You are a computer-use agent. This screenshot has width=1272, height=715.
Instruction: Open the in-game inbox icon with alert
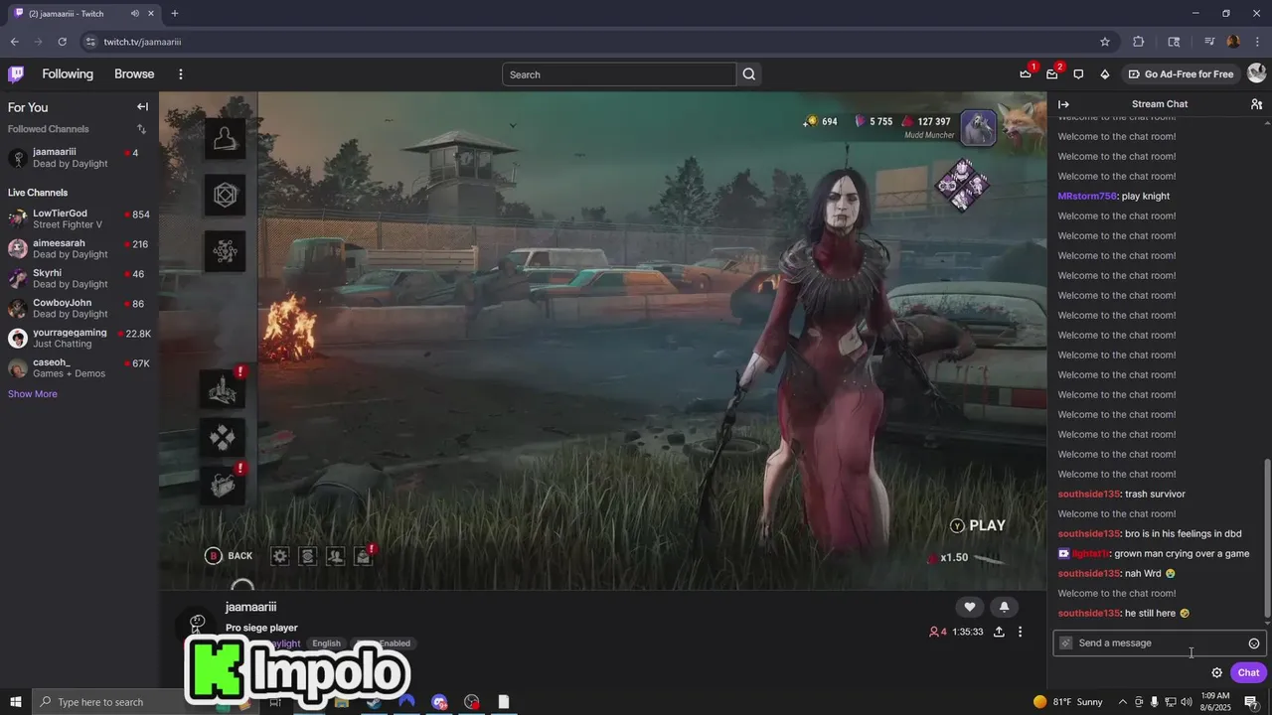(x=365, y=556)
